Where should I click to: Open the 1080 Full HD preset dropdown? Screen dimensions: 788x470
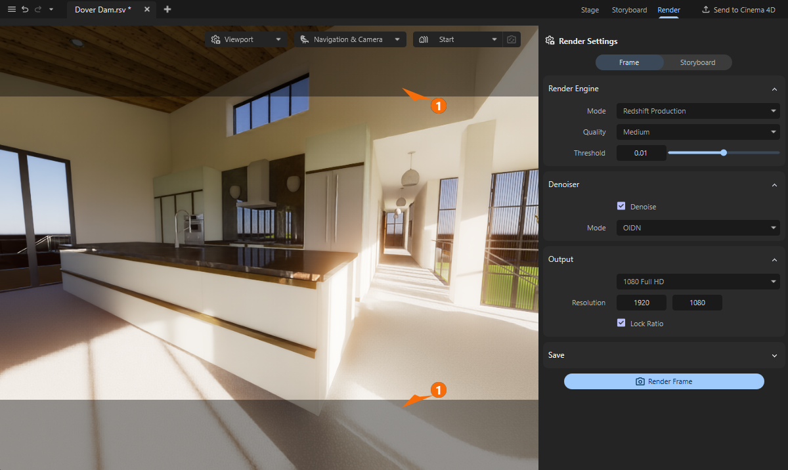[x=697, y=282]
